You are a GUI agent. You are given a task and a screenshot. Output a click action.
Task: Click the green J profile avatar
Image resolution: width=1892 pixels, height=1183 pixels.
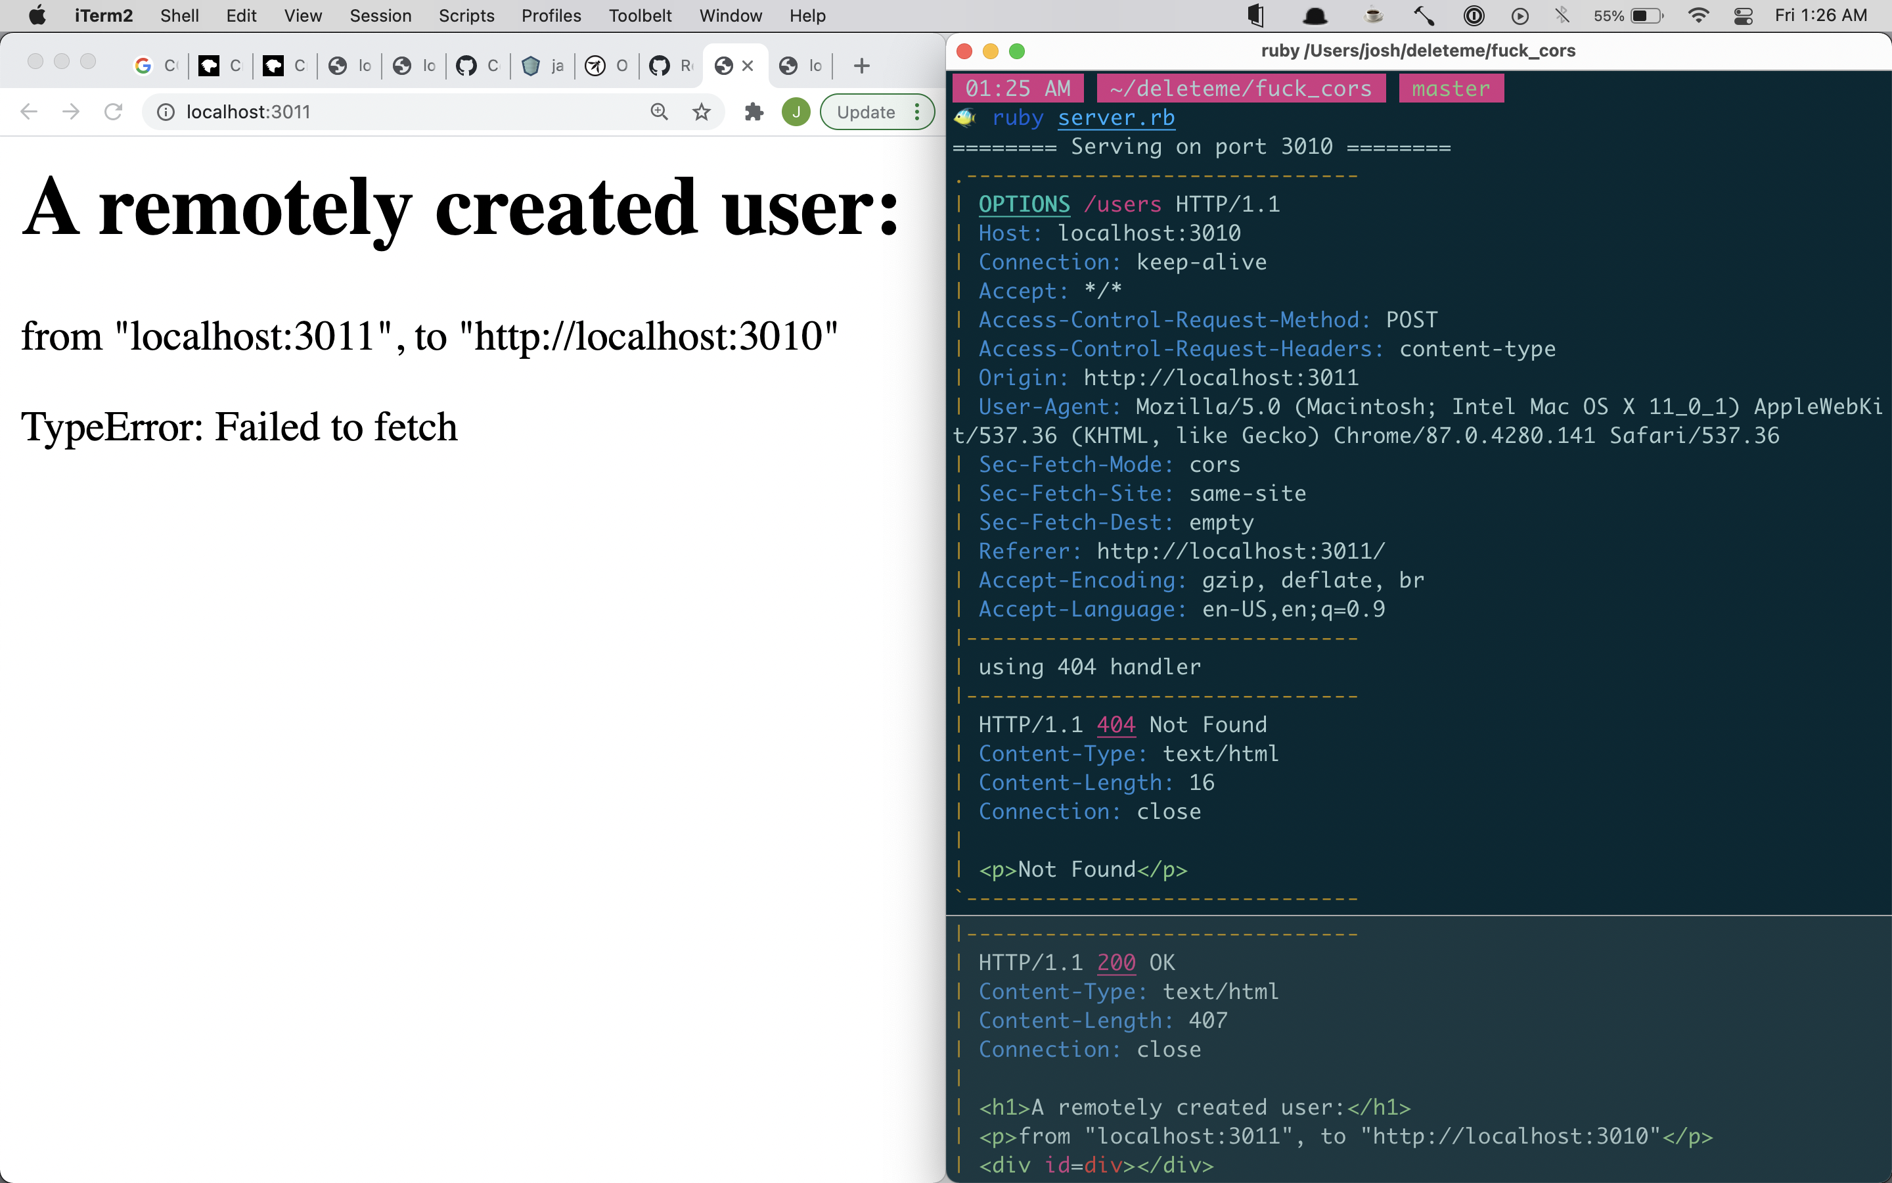pos(796,112)
